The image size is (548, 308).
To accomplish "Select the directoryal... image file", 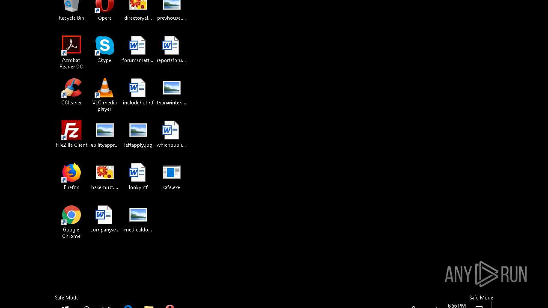I will pos(138,9).
